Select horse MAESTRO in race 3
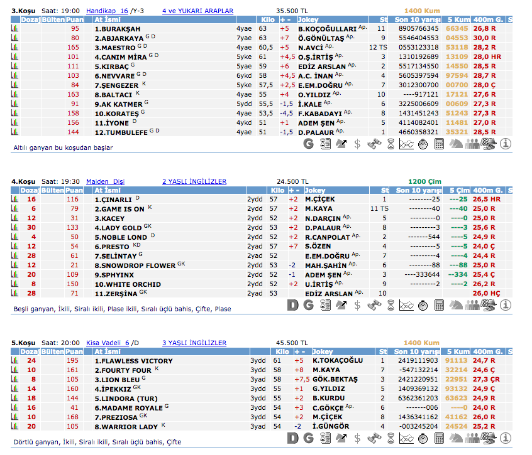 116,47
